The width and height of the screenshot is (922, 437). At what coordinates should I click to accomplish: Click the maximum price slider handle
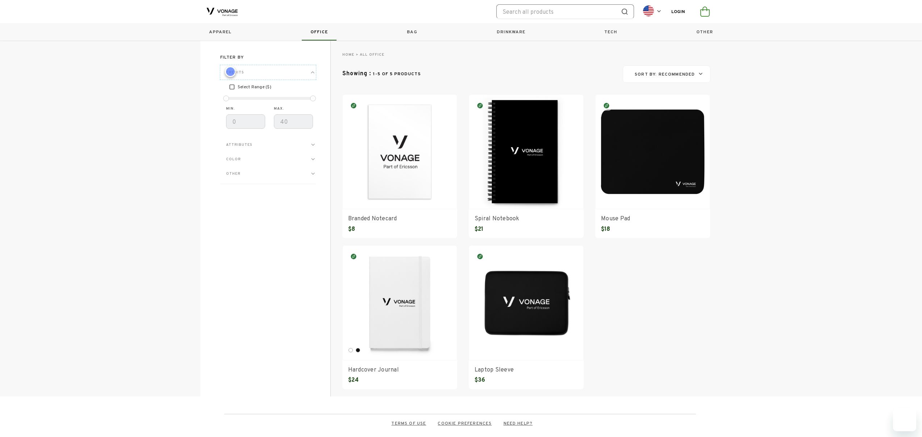point(313,98)
